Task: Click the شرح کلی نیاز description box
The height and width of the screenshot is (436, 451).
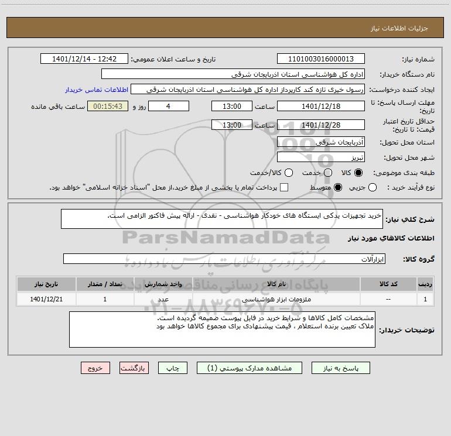Action: point(222,219)
